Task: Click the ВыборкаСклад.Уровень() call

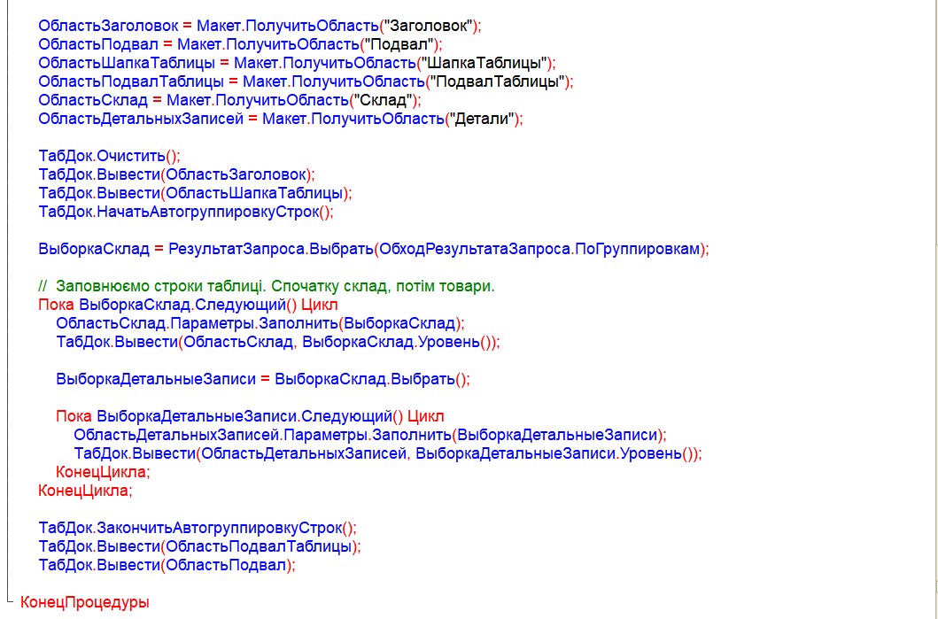Action: pos(396,342)
